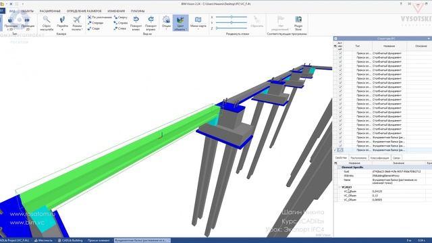The width and height of the screenshot is (432, 243).
Task: Open column chooser in properties grid
Action: tap(335, 163)
